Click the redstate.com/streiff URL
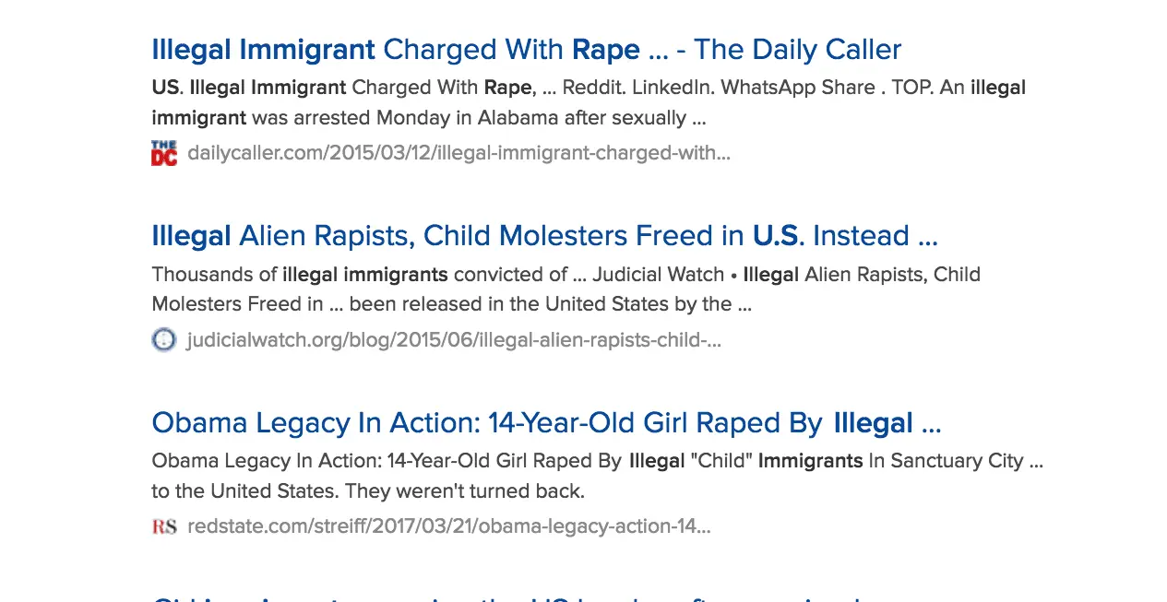Screen dimensions: 1167x602 coord(448,526)
